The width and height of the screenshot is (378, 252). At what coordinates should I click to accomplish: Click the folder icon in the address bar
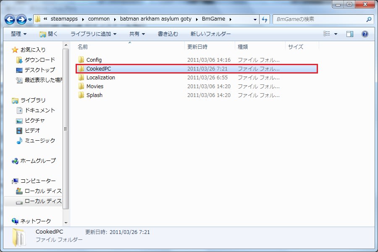click(x=37, y=19)
